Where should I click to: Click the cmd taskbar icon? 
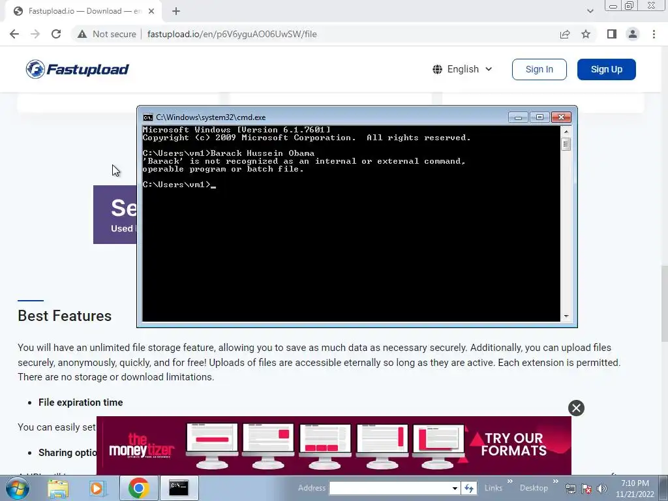(179, 488)
